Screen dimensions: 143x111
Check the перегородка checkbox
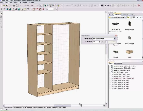(112, 78)
